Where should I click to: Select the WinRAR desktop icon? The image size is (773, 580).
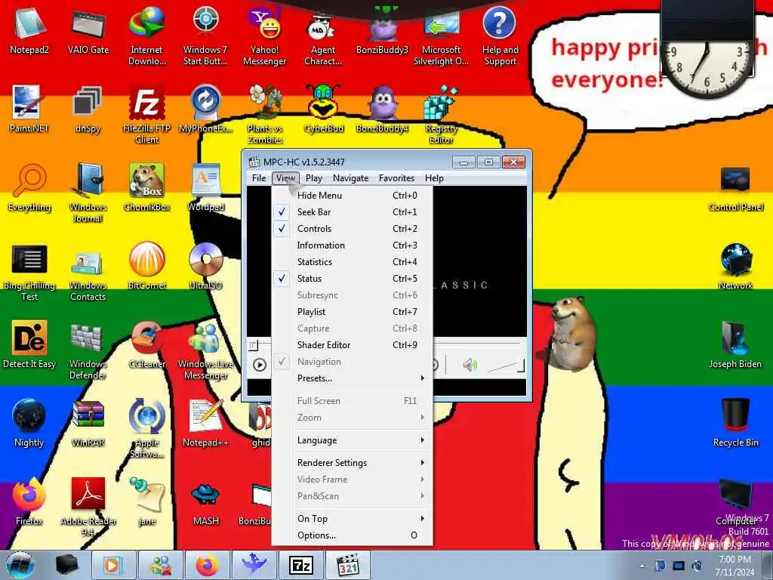click(88, 423)
